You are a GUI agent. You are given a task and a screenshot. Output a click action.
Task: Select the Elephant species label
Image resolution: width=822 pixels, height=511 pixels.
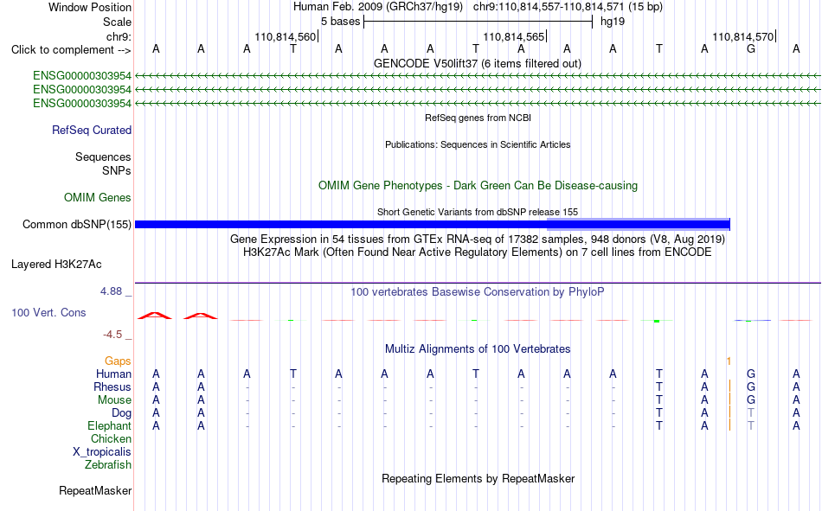pyautogui.click(x=109, y=425)
